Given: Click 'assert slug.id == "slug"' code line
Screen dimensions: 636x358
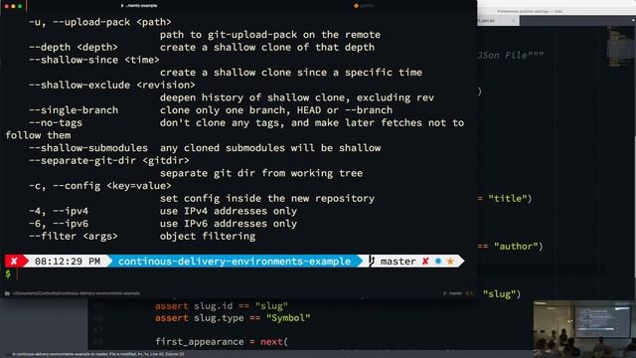Looking at the screenshot, I should pyautogui.click(x=222, y=305).
